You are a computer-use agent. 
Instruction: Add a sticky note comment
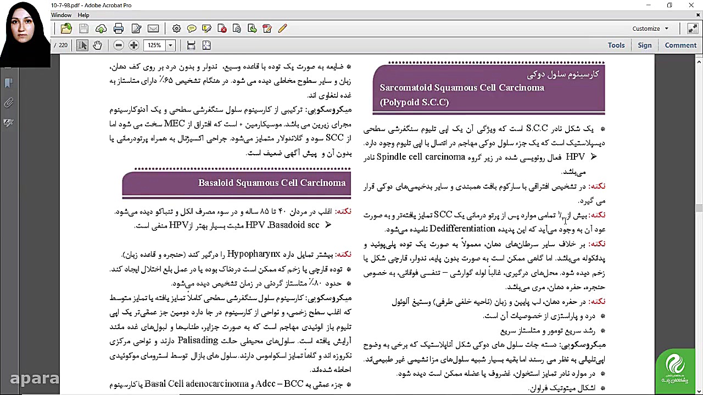[192, 29]
